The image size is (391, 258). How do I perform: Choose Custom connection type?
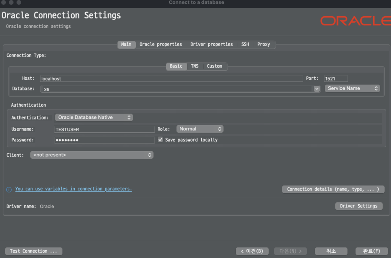pyautogui.click(x=214, y=66)
